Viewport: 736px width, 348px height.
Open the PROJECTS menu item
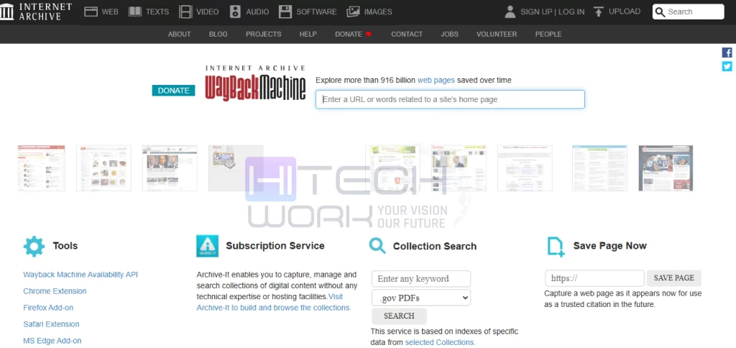point(263,35)
